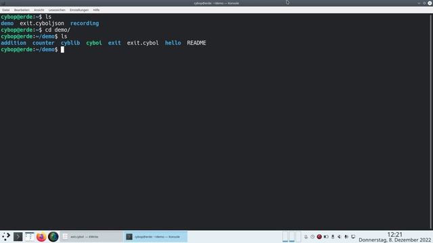Click the 'hello' directory name
The image size is (433, 243).
pyautogui.click(x=173, y=43)
